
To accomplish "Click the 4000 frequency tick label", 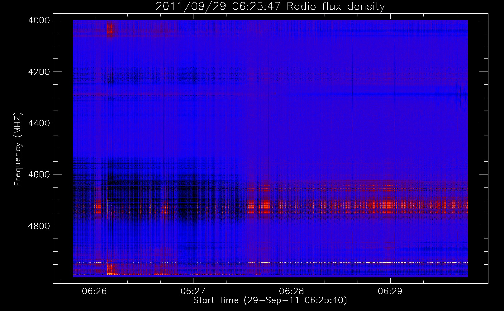I will coord(39,20).
